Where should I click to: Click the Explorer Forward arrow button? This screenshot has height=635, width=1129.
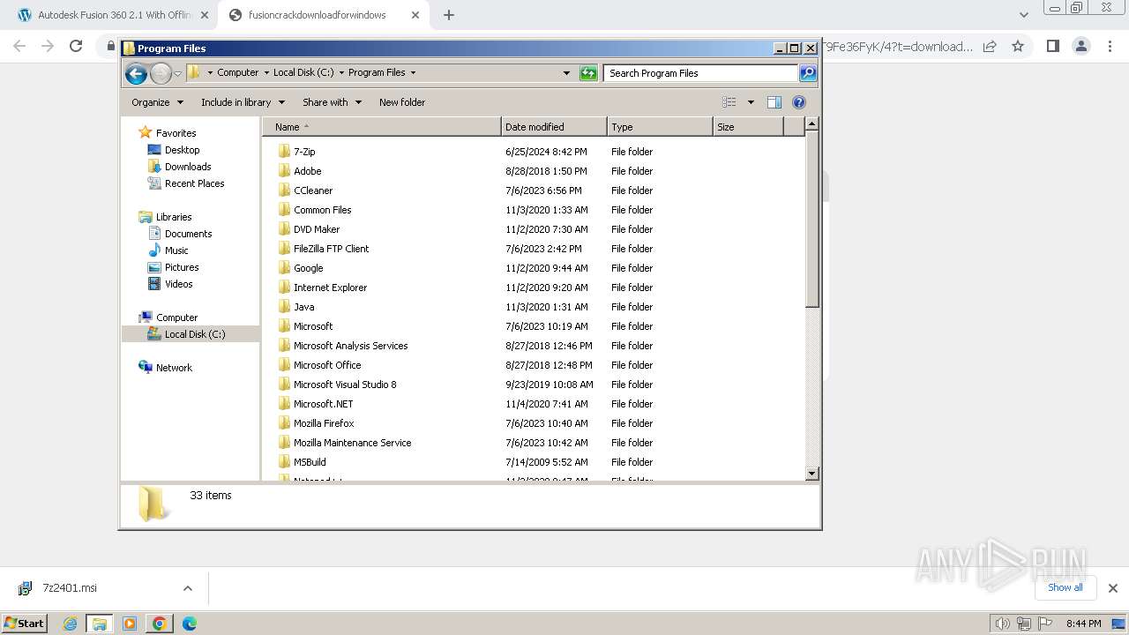[161, 74]
